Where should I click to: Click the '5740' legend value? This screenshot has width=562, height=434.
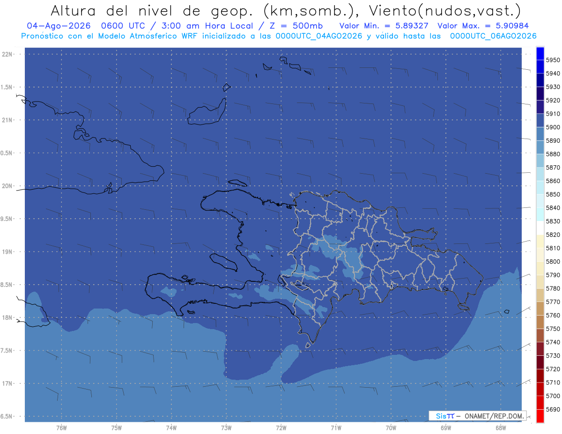click(553, 342)
